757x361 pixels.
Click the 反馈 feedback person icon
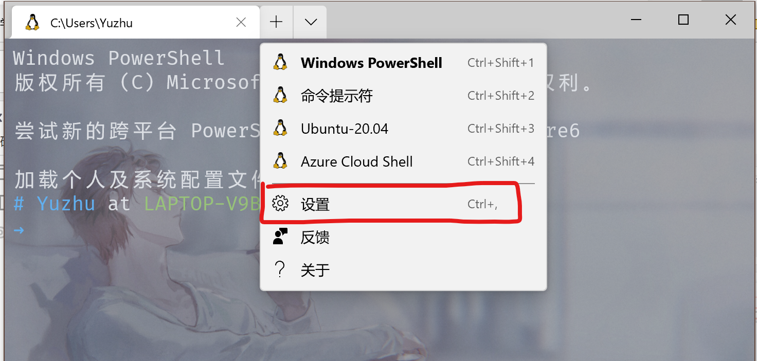280,236
